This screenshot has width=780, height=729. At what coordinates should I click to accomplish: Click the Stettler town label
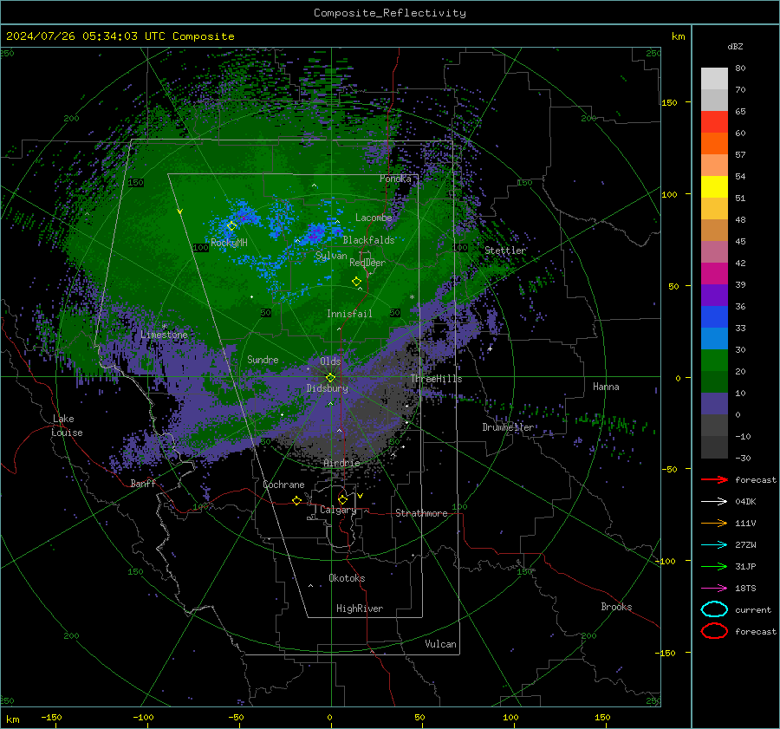click(x=505, y=251)
